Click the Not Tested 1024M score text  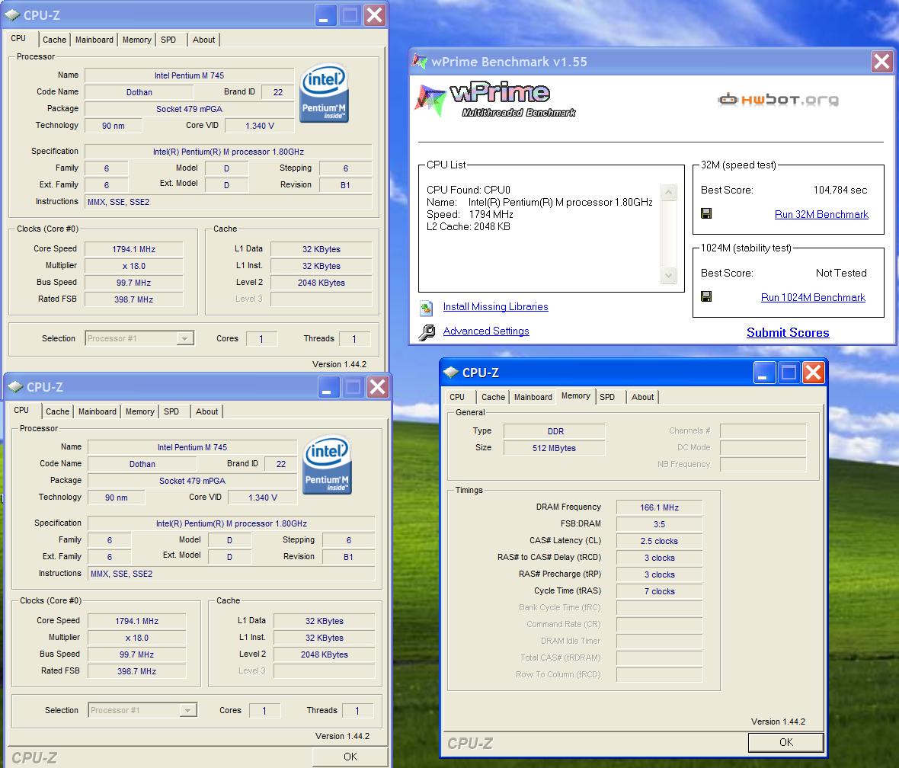pyautogui.click(x=841, y=273)
